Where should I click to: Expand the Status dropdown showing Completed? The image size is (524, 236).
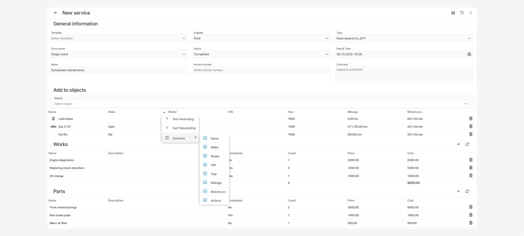(x=261, y=54)
